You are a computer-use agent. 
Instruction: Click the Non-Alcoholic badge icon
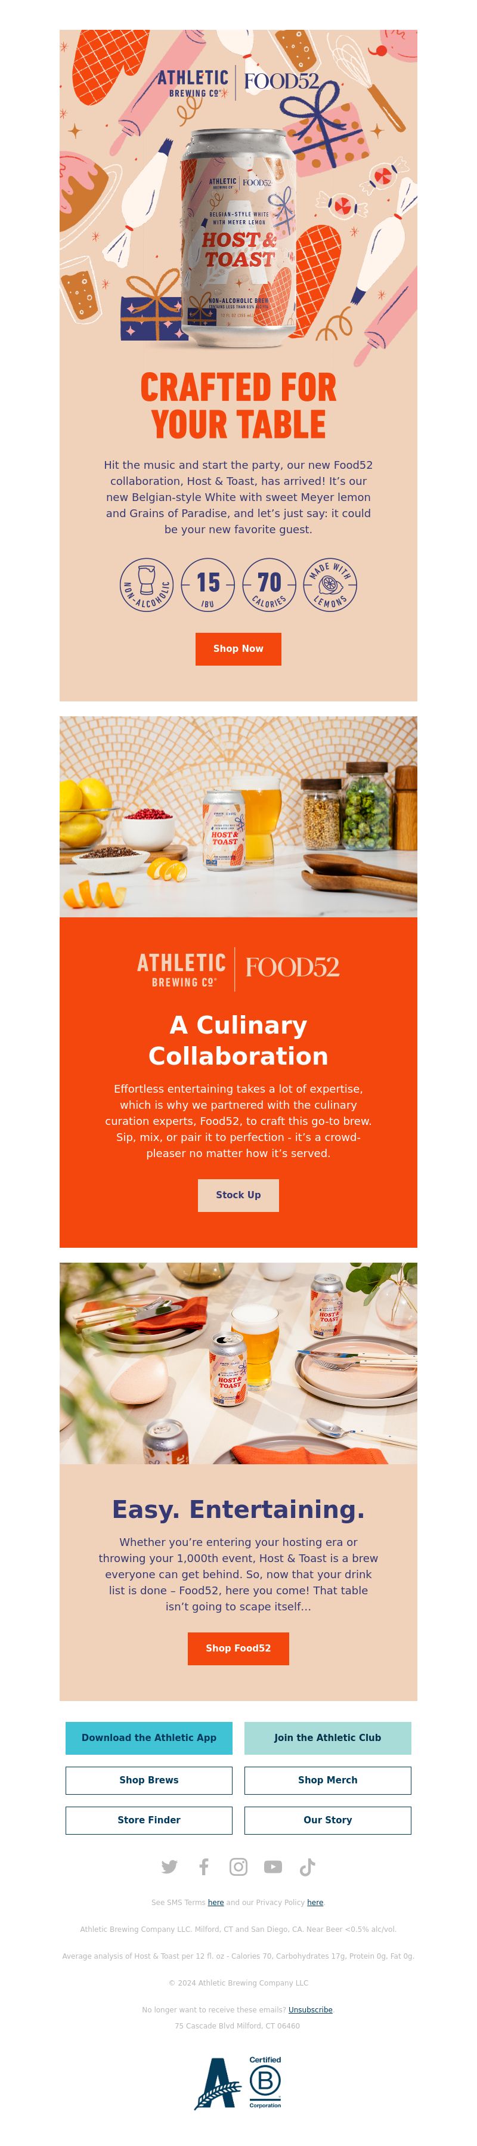coord(147,584)
